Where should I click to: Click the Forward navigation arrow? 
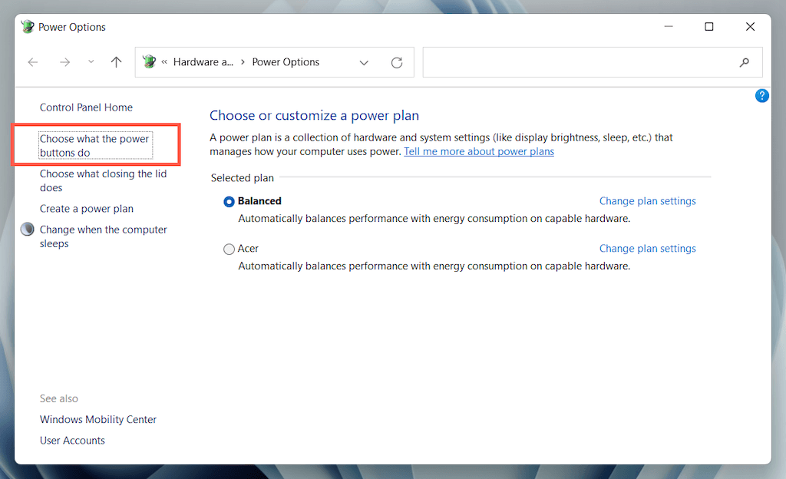(x=64, y=62)
